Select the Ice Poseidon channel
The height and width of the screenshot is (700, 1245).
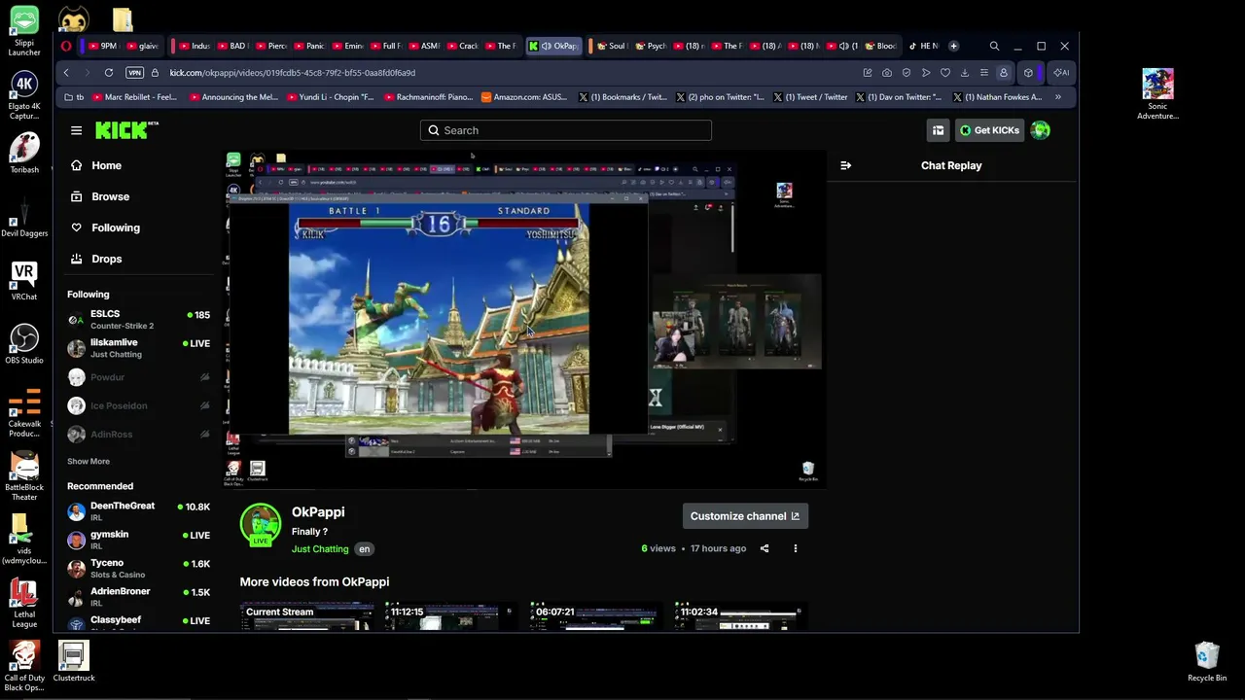point(138,405)
